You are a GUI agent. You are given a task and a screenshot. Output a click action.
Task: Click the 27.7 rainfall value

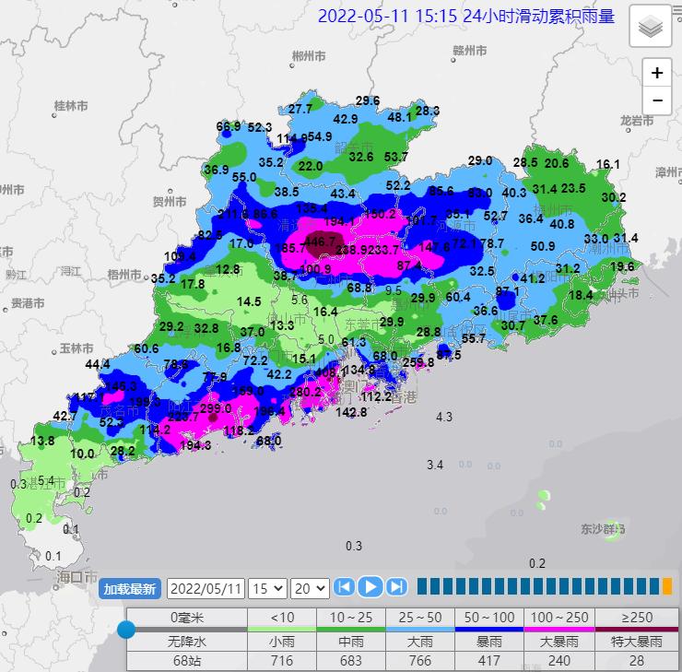tap(300, 108)
